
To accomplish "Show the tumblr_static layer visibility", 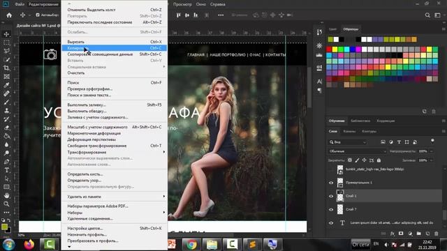I will (x=331, y=169).
